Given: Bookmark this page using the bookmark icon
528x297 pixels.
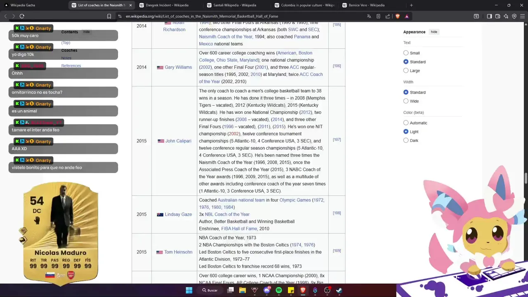Looking at the screenshot, I should (x=109, y=16).
